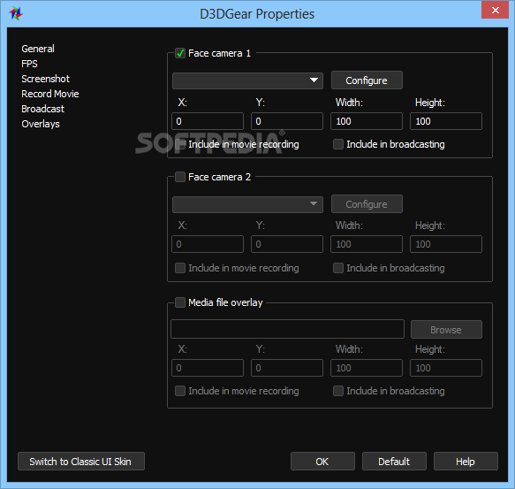Open the Record Movie settings page

(50, 94)
